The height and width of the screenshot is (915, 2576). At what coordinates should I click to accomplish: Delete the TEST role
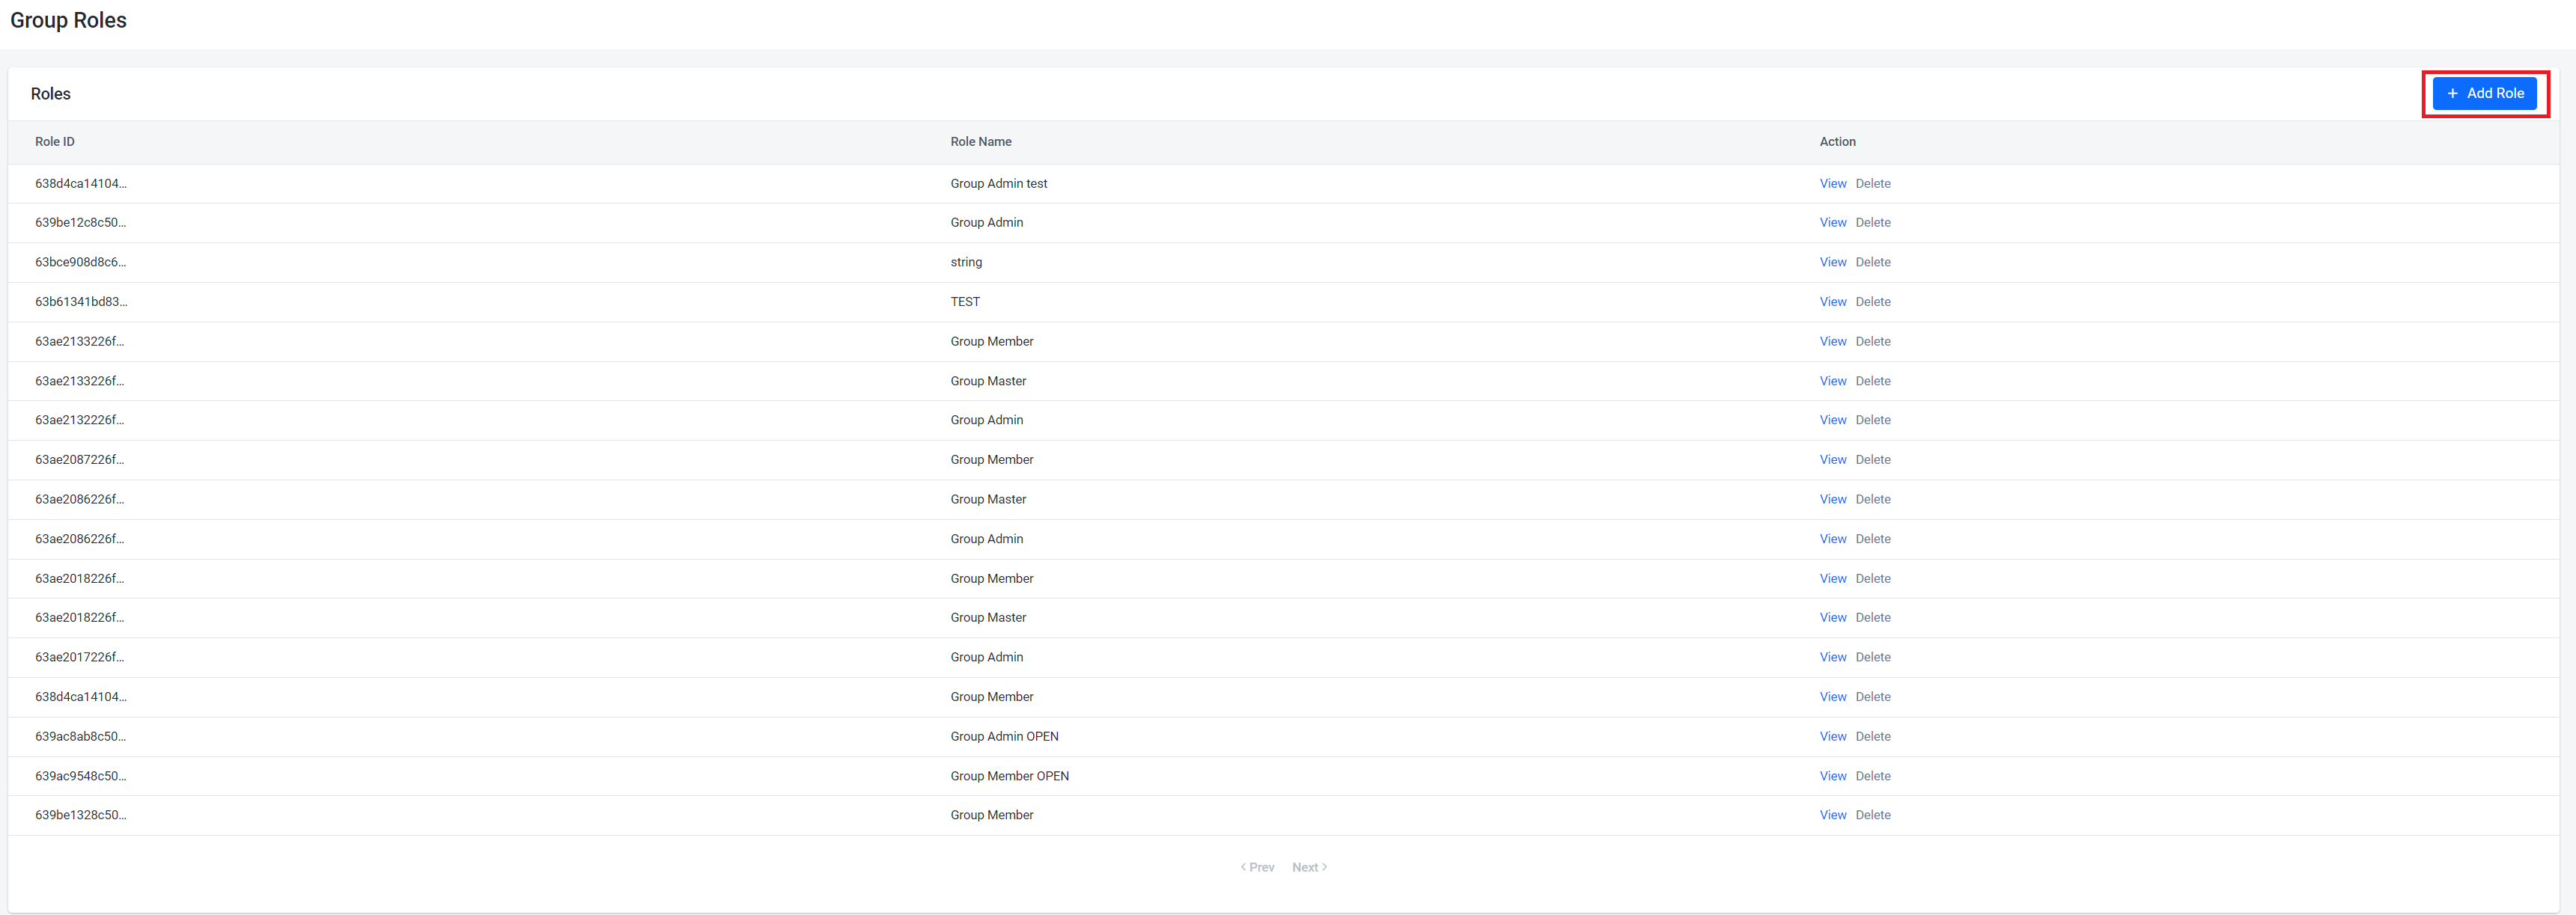pyautogui.click(x=1872, y=302)
